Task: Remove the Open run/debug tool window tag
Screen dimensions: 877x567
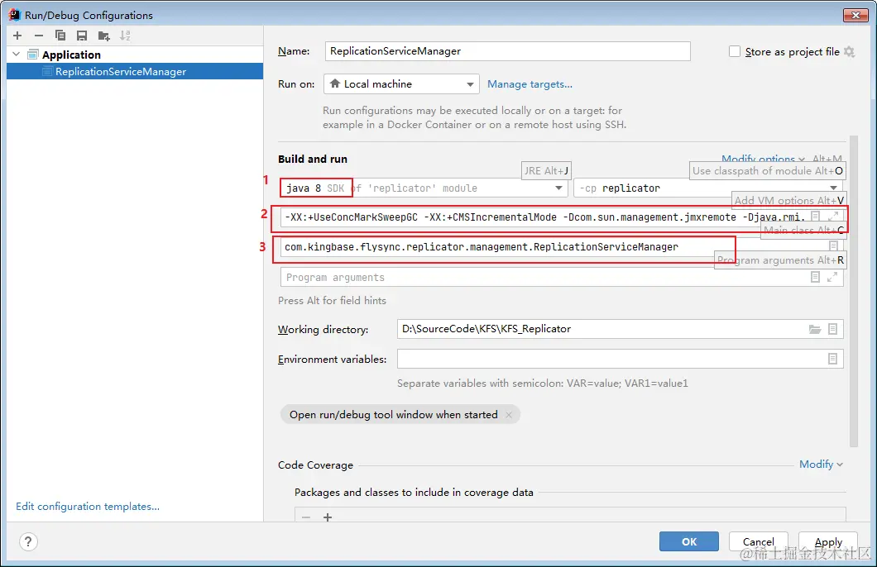Action: point(509,414)
